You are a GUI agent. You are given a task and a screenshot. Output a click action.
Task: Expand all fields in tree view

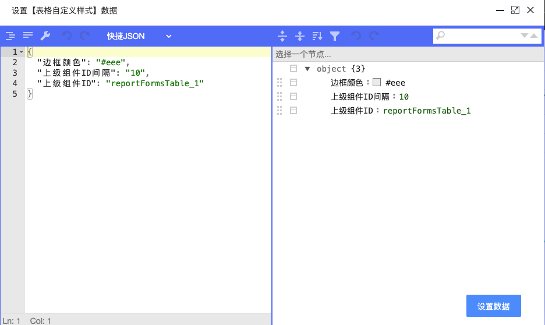(x=282, y=36)
